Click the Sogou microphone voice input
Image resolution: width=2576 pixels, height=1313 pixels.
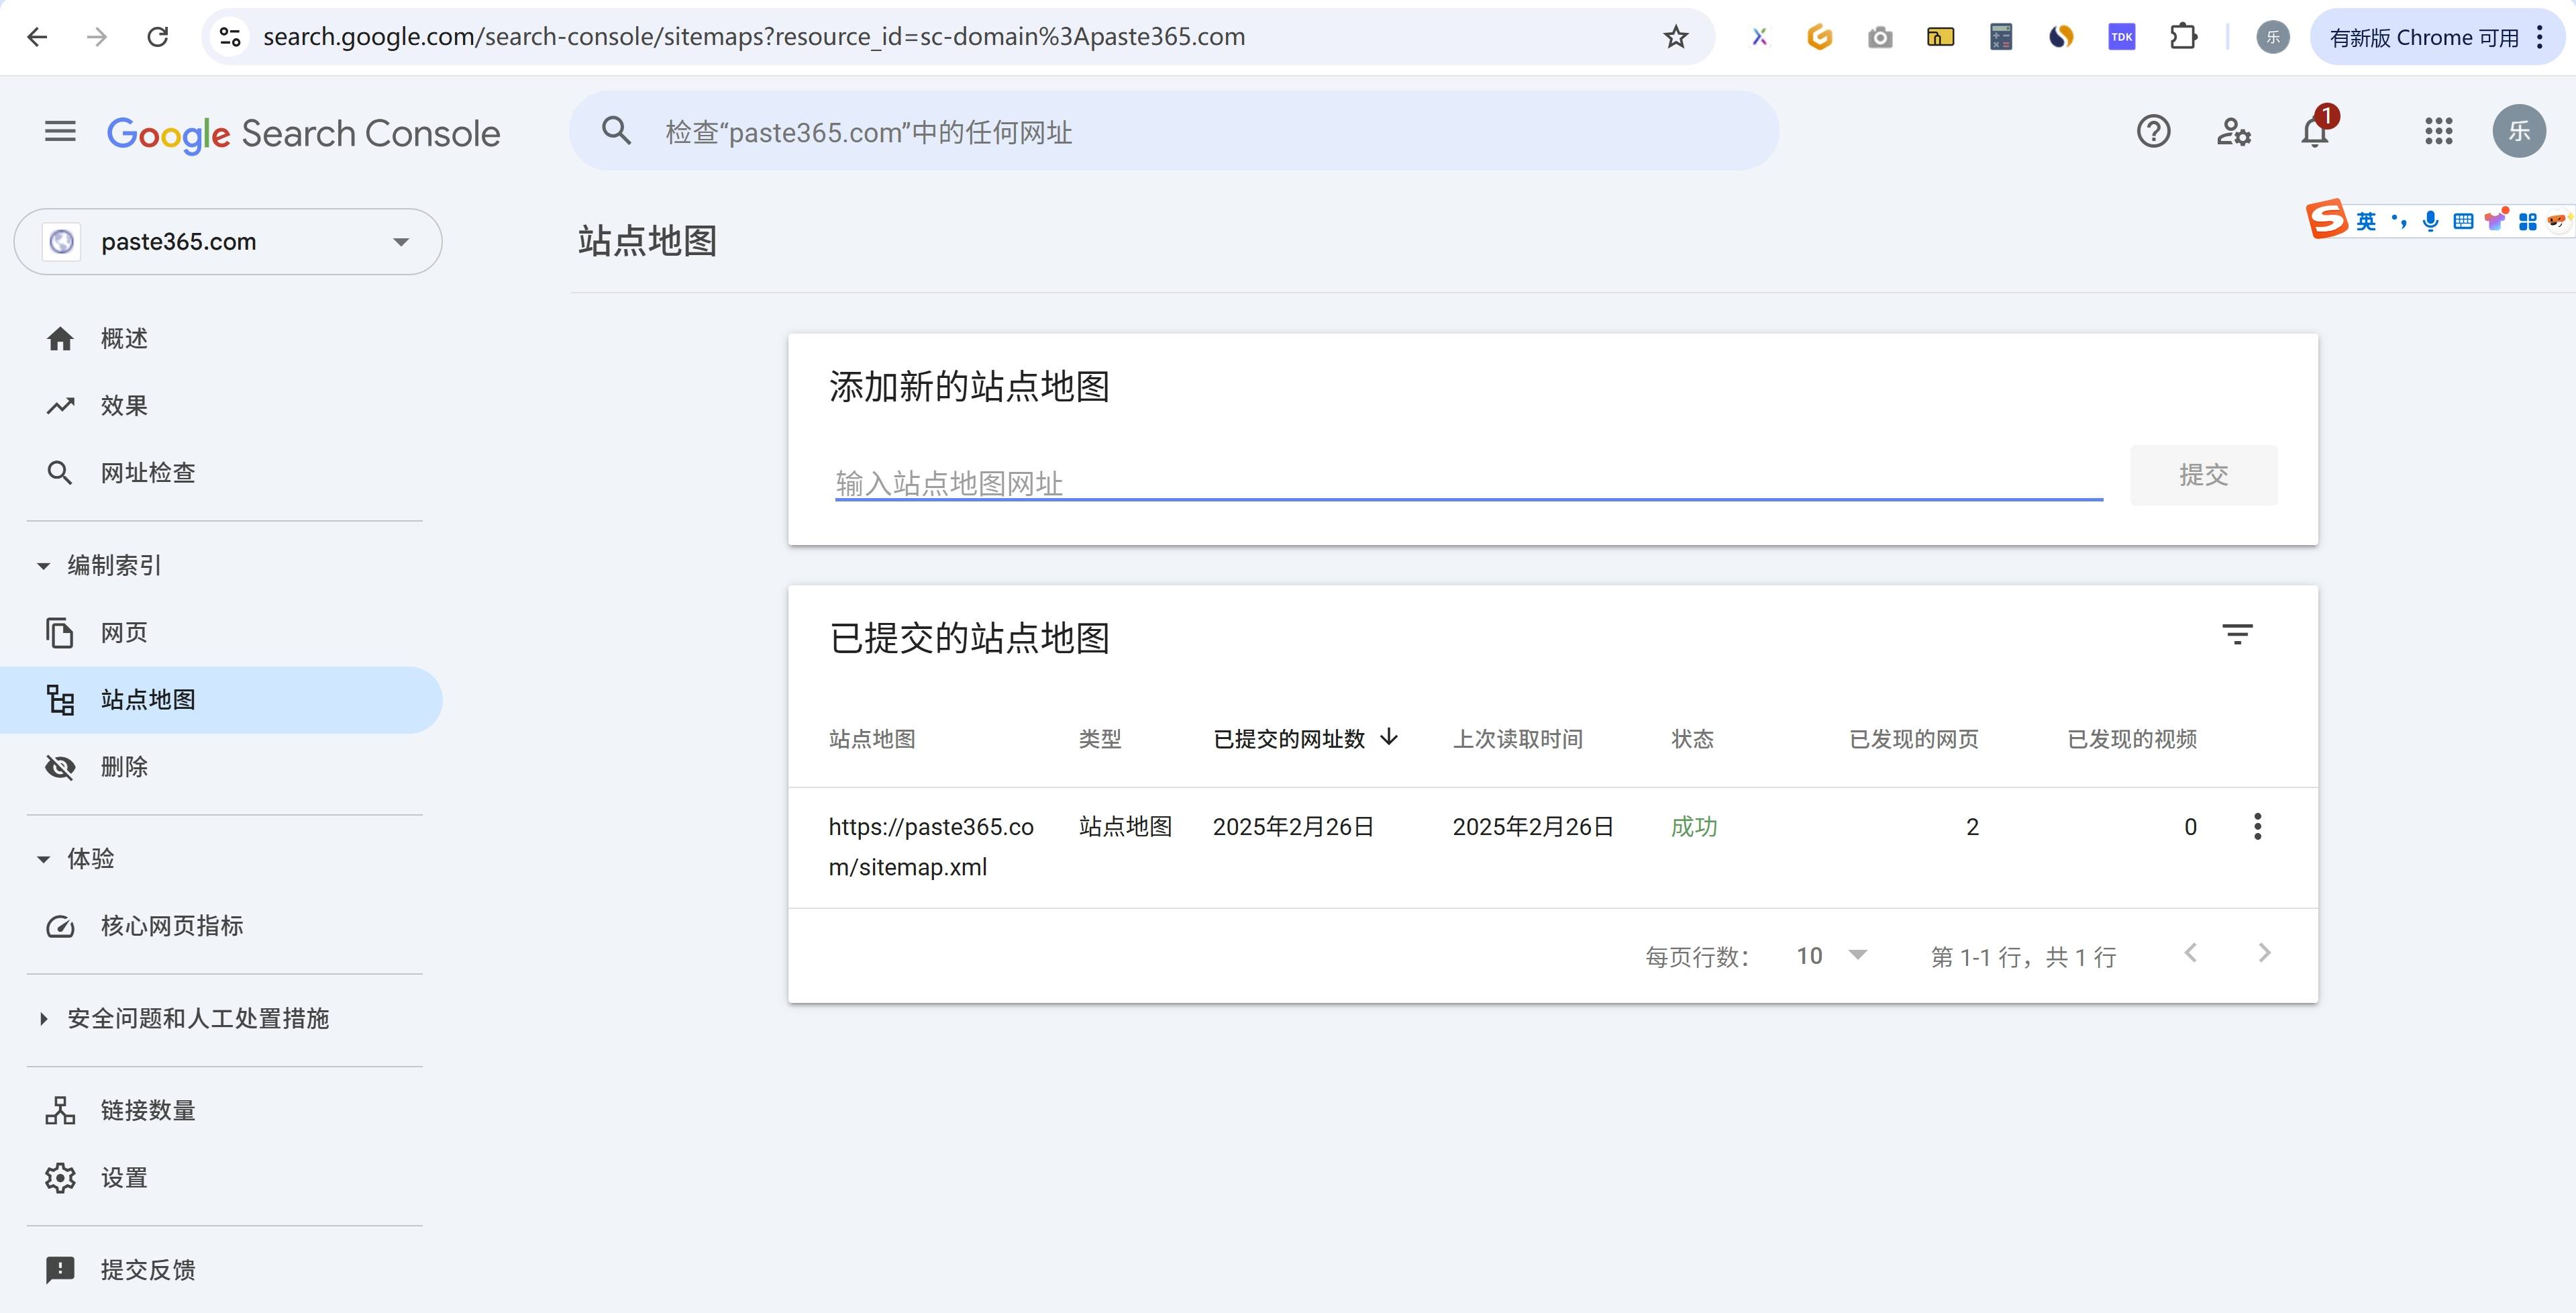[2431, 221]
